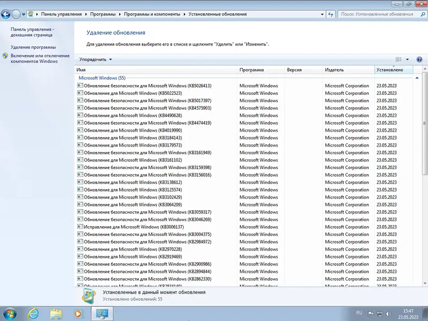Click Программы in the breadcrumb

[x=103, y=14]
